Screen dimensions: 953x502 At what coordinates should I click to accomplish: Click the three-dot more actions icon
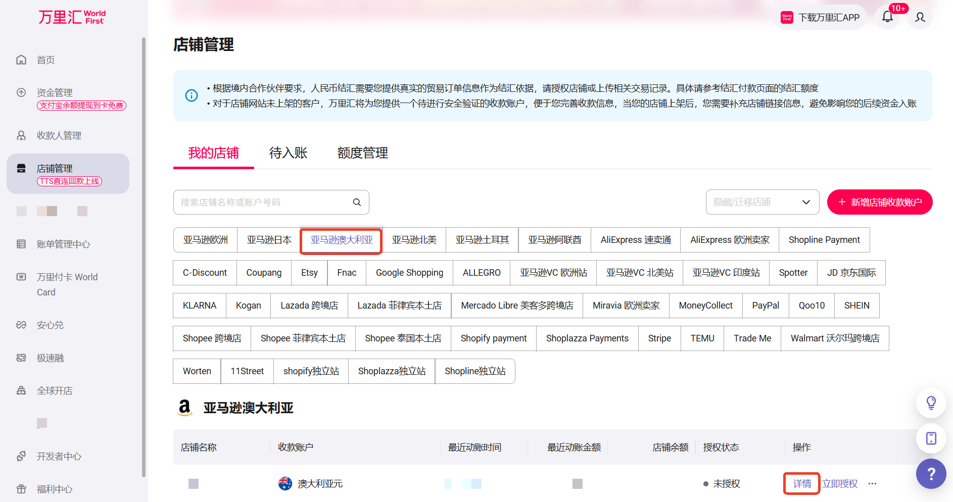click(872, 484)
